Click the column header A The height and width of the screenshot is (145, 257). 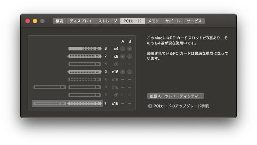[x=123, y=41]
